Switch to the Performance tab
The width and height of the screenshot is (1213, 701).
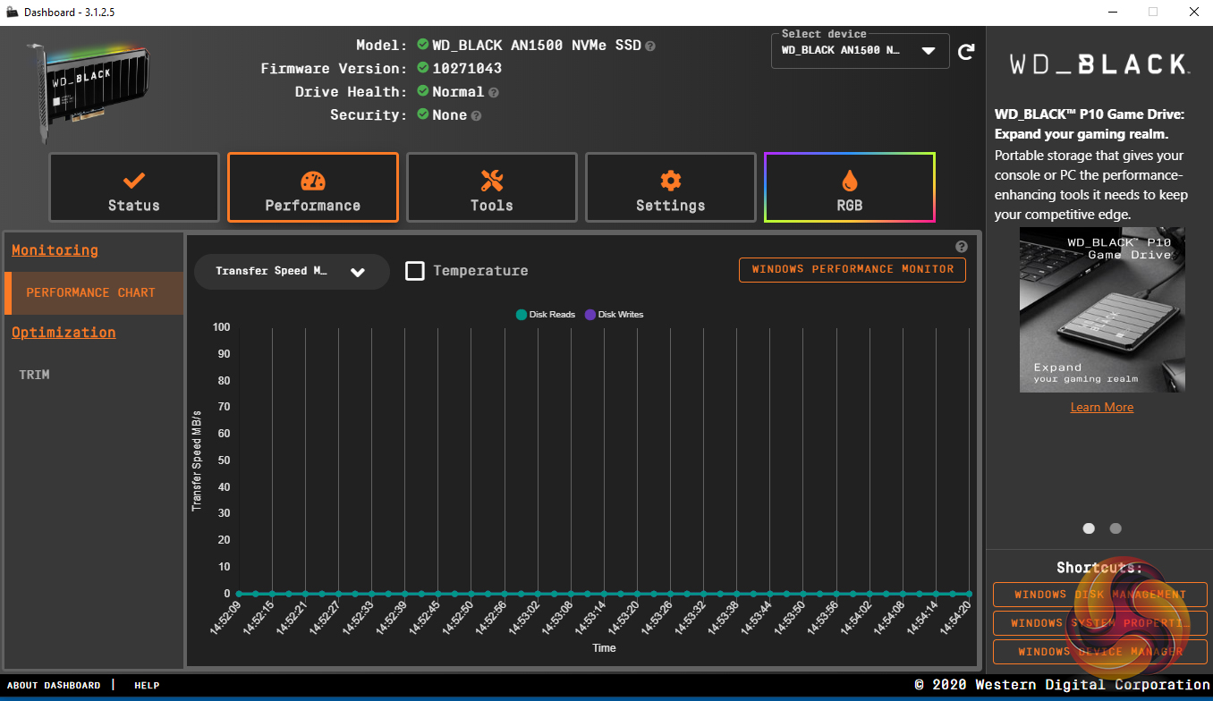click(x=313, y=188)
